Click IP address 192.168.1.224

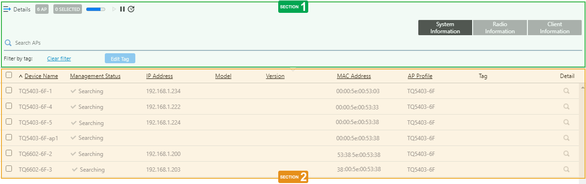coord(163,122)
